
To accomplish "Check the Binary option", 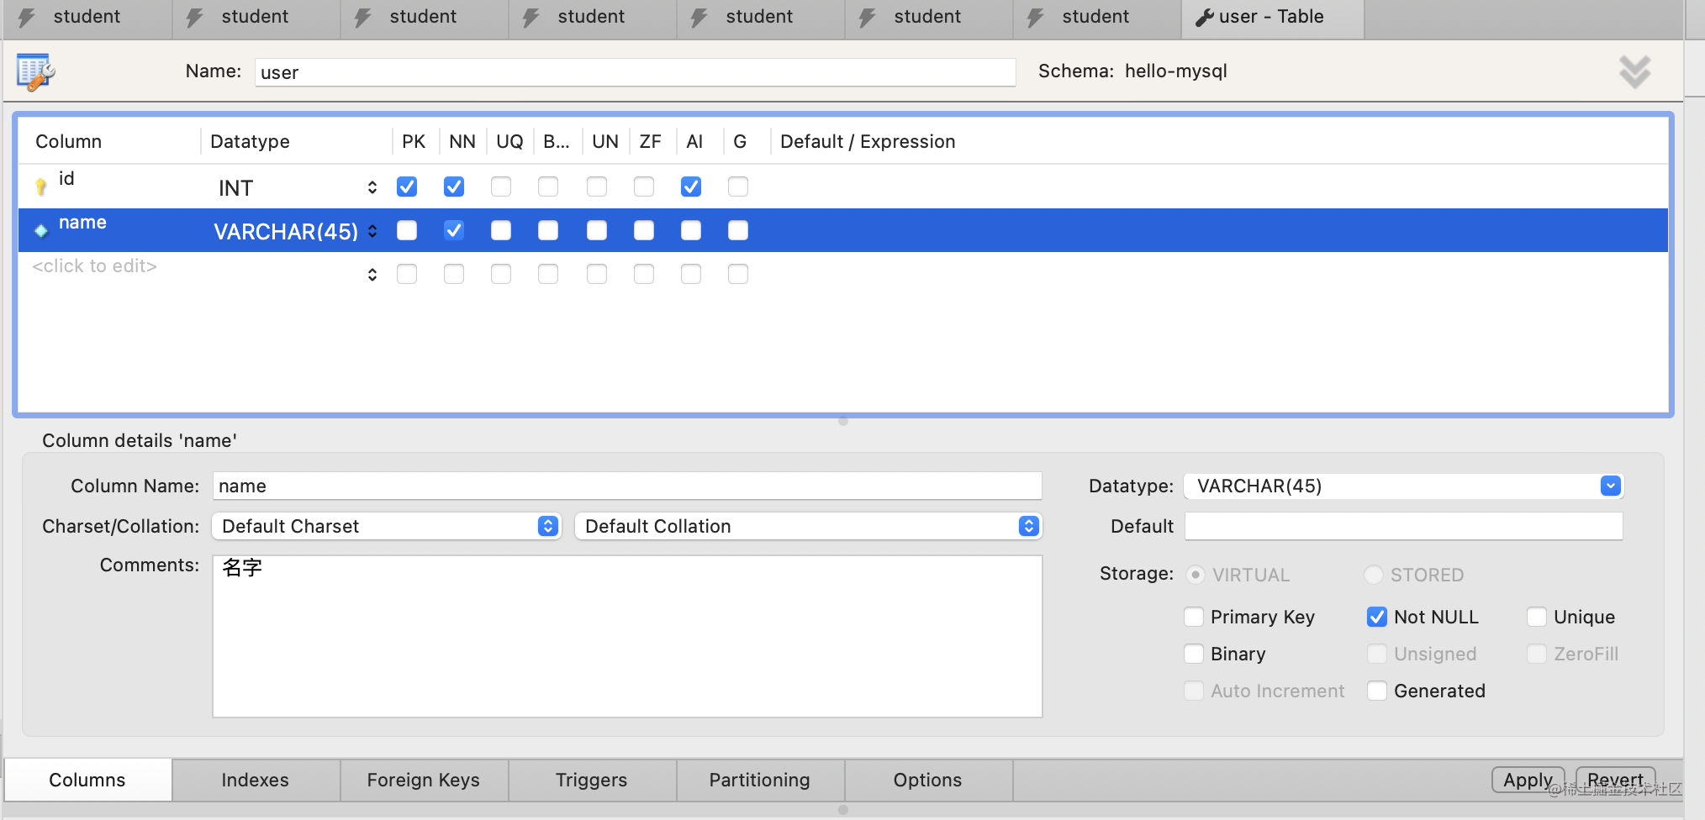I will tap(1194, 654).
